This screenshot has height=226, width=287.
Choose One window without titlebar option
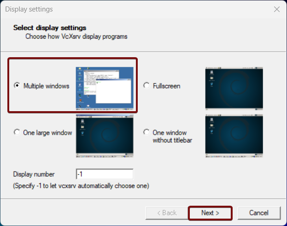click(x=146, y=132)
